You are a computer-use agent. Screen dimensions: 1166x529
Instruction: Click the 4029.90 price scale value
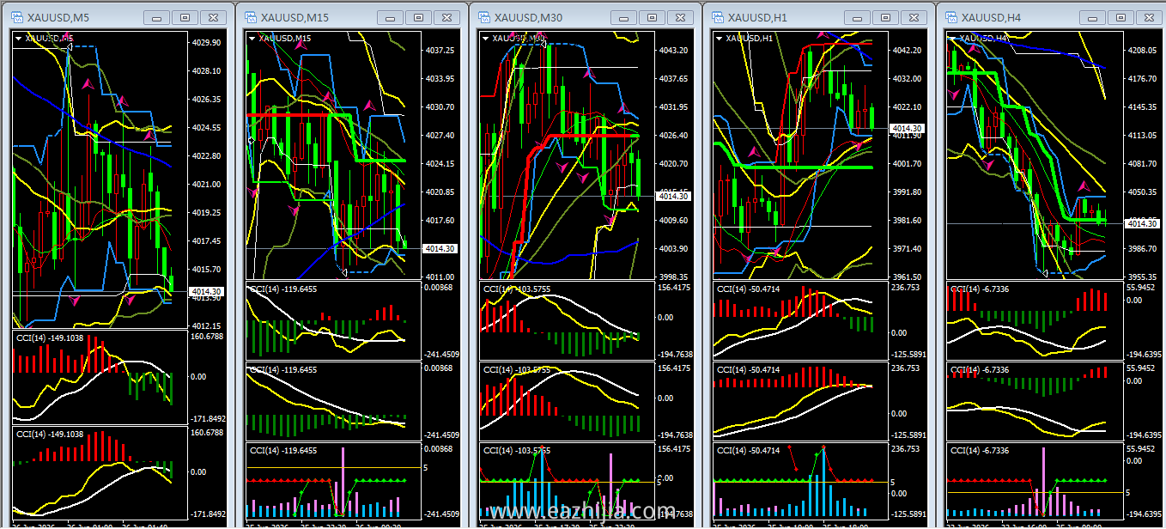(205, 42)
